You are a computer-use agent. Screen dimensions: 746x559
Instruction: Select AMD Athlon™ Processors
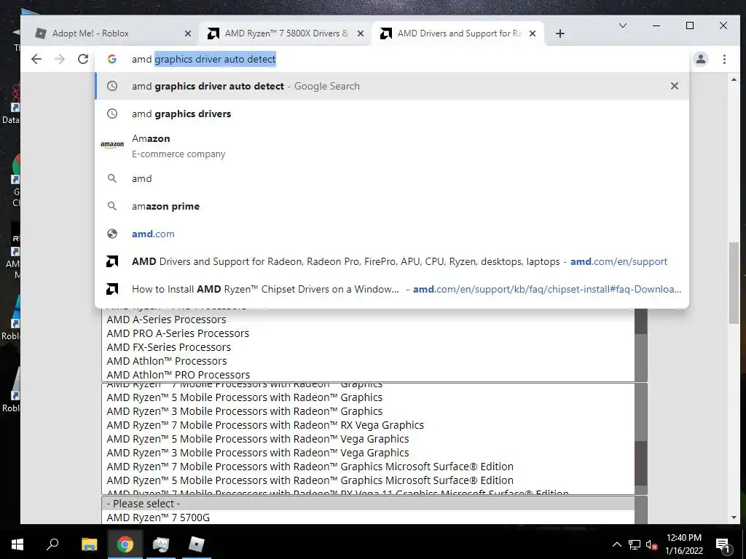coord(368,361)
